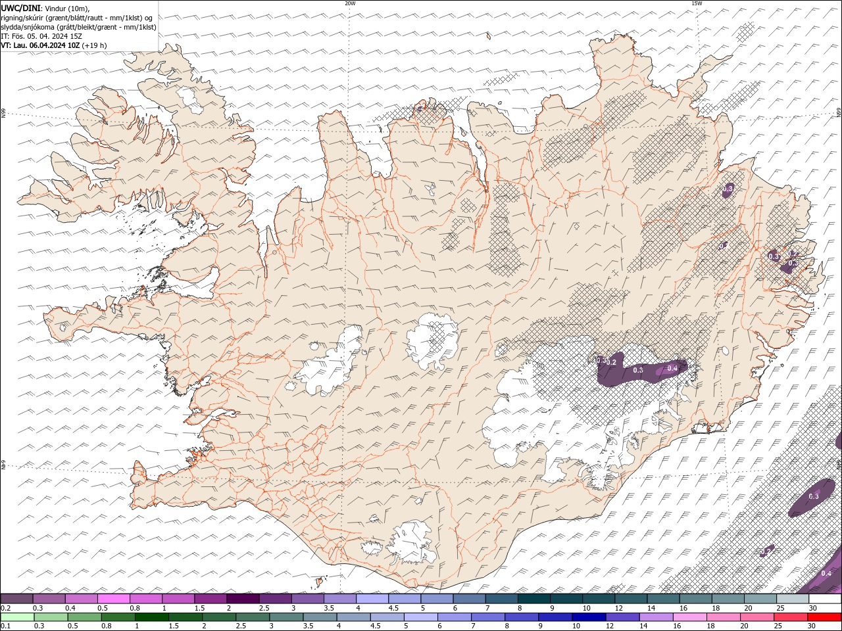The height and width of the screenshot is (631, 842).
Task: Click the 20W longitude label
Action: pos(350,3)
